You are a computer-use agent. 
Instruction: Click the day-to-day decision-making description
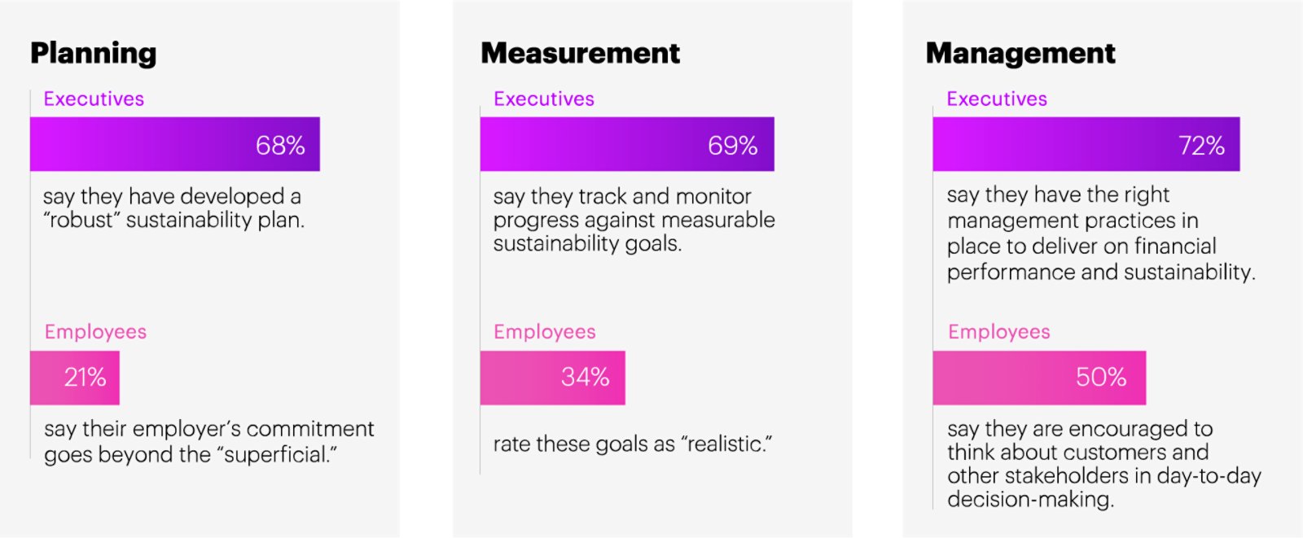(x=1104, y=464)
